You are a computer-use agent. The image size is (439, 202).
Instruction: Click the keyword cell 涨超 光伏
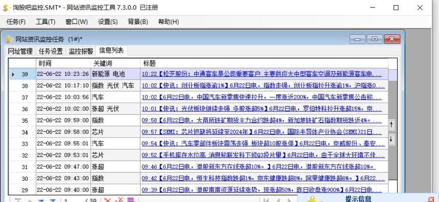point(116,109)
